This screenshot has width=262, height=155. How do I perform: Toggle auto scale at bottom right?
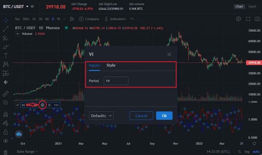pyautogui.click(x=256, y=151)
